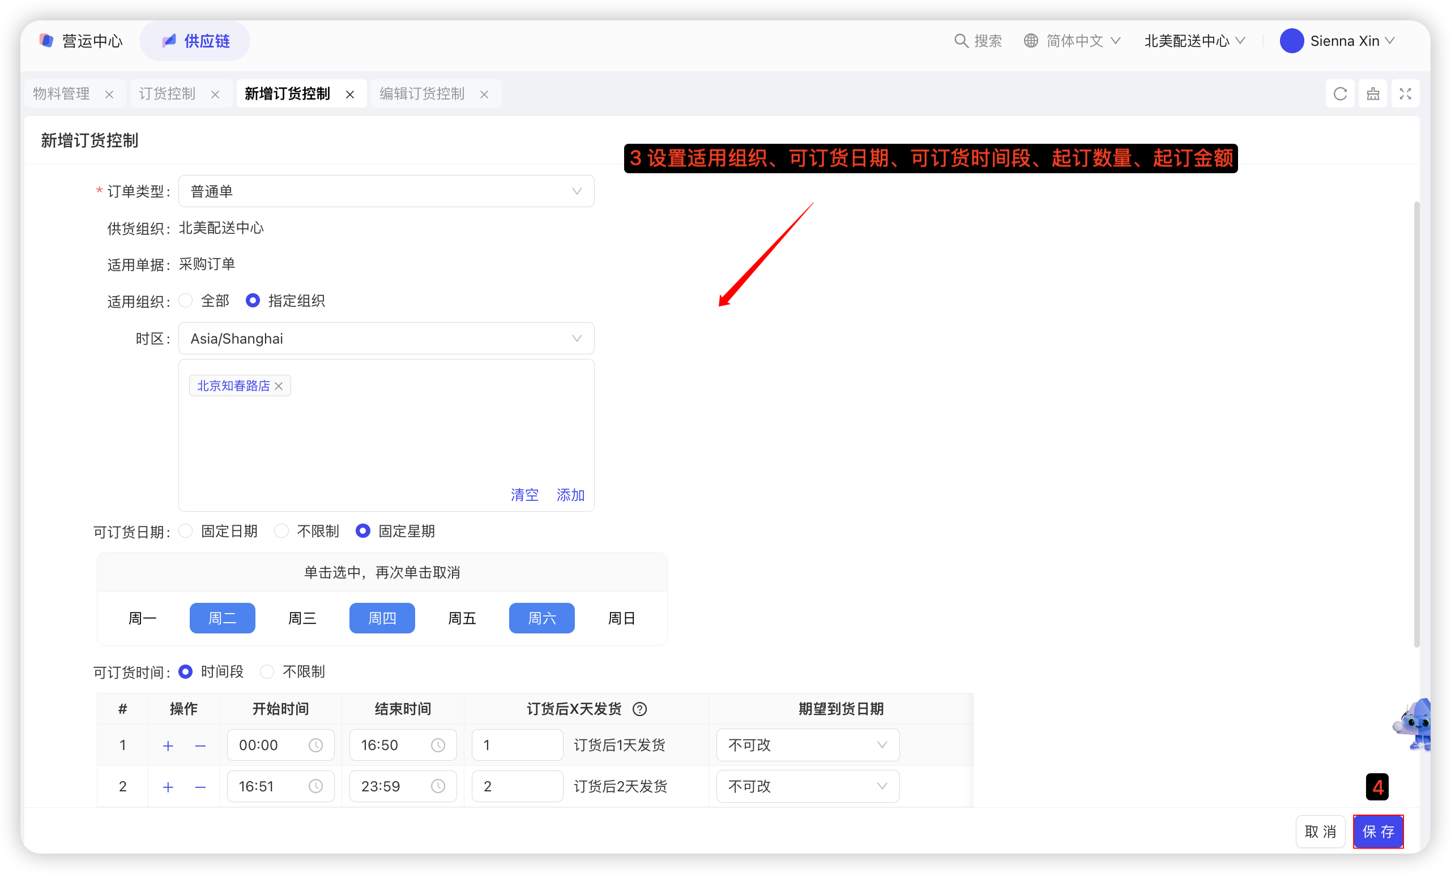Toggle the 周三 weekday button
Viewport: 1451px width, 874px height.
[x=302, y=618]
